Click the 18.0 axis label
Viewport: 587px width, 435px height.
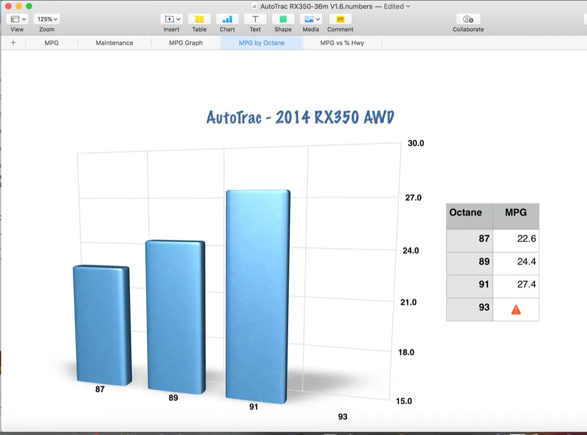tap(406, 352)
